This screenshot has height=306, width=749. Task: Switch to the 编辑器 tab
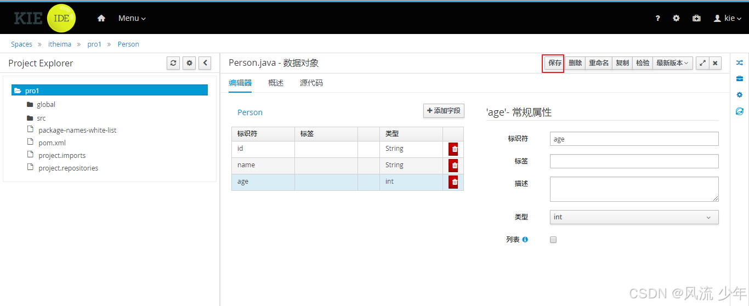[x=240, y=83]
